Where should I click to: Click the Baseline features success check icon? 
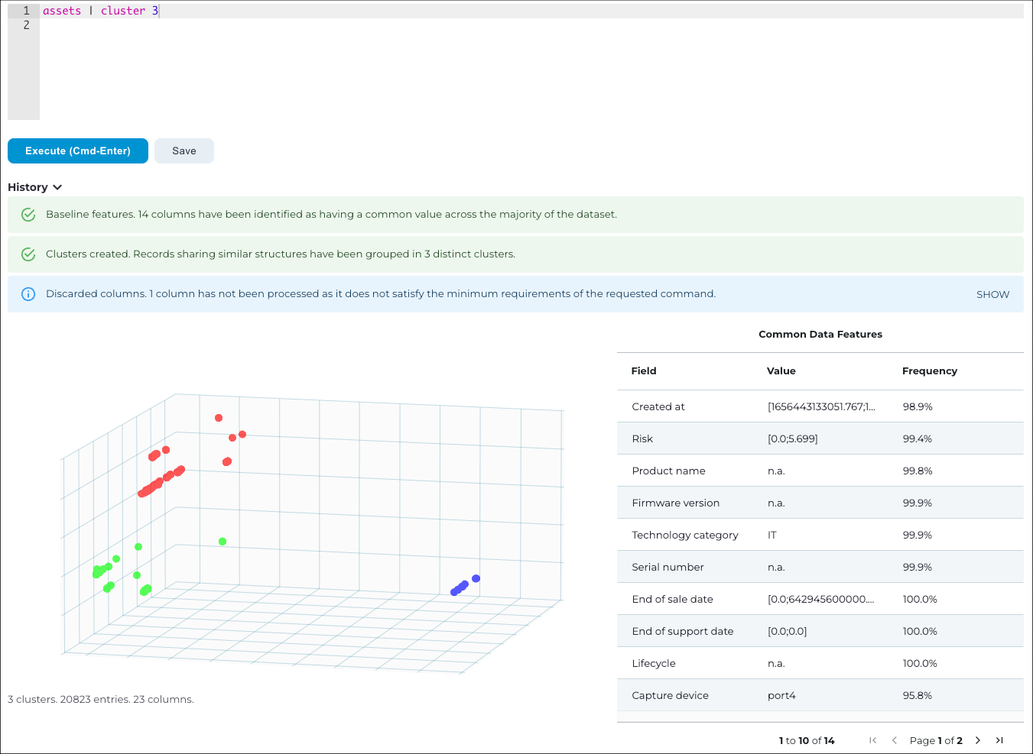[x=28, y=215]
